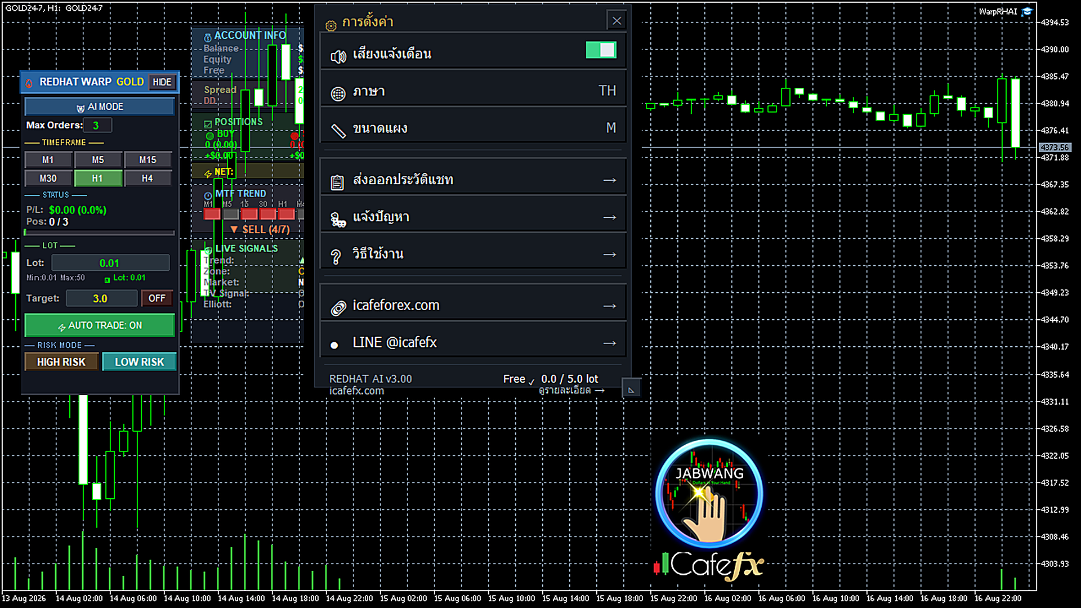Hide the REDHAT WARP panel with HIDE
Viewport: 1081px width, 608px height.
162,82
